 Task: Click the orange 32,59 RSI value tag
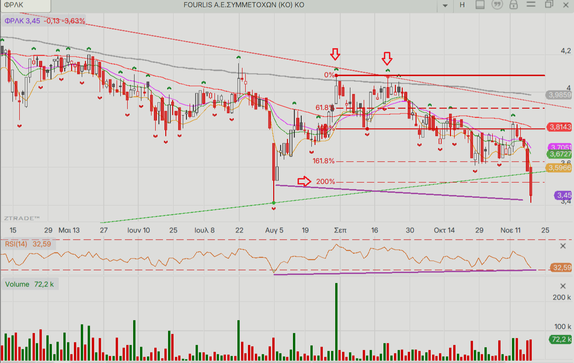click(560, 268)
